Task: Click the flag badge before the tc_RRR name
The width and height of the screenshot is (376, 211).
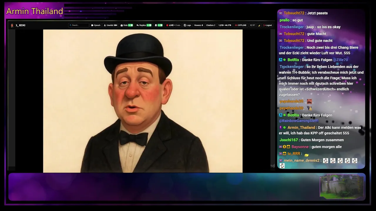Action: (281, 154)
